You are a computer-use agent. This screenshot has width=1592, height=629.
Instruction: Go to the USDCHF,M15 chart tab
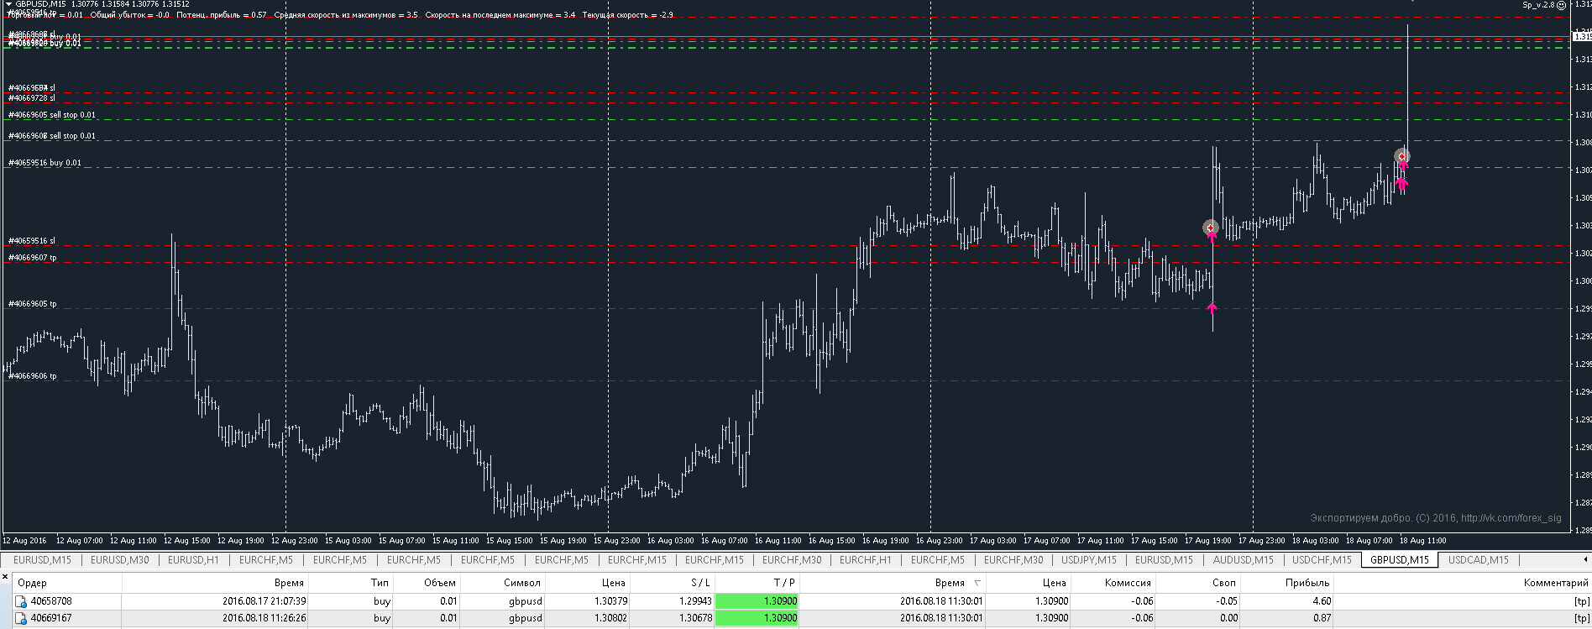[1322, 560]
